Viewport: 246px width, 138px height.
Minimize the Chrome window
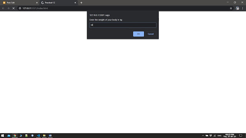[x=228, y=2]
